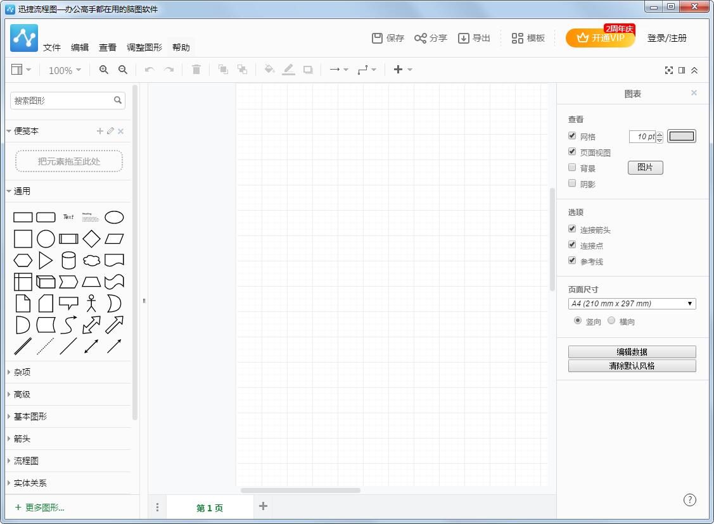Click the fullscreen icon in toolbar

pos(669,70)
